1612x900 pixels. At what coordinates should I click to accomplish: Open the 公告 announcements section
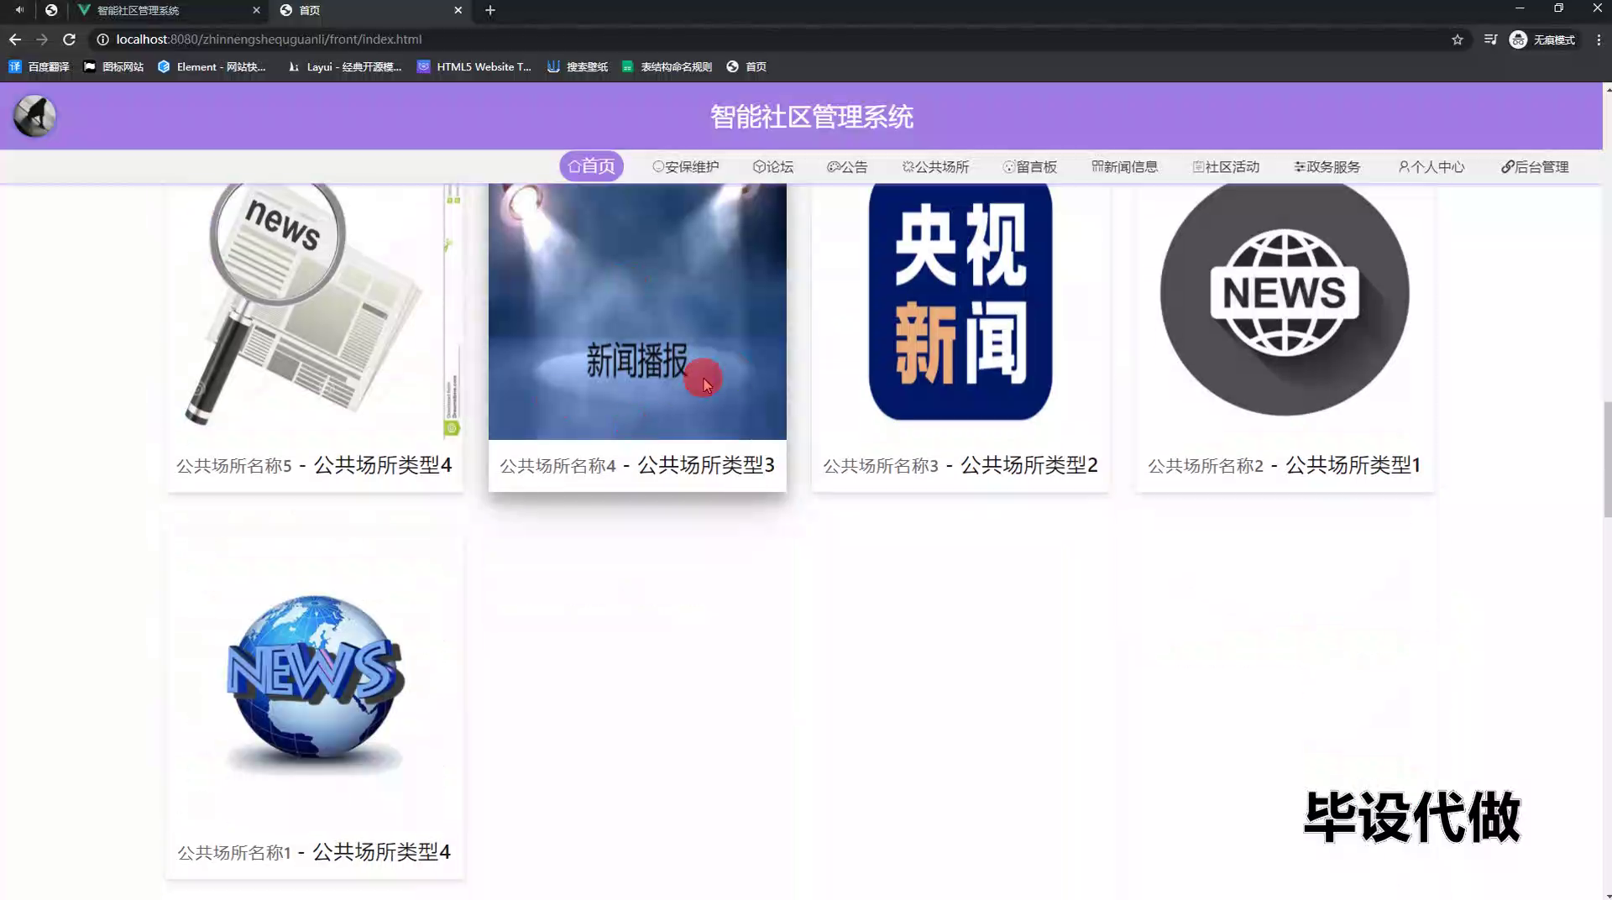(847, 167)
